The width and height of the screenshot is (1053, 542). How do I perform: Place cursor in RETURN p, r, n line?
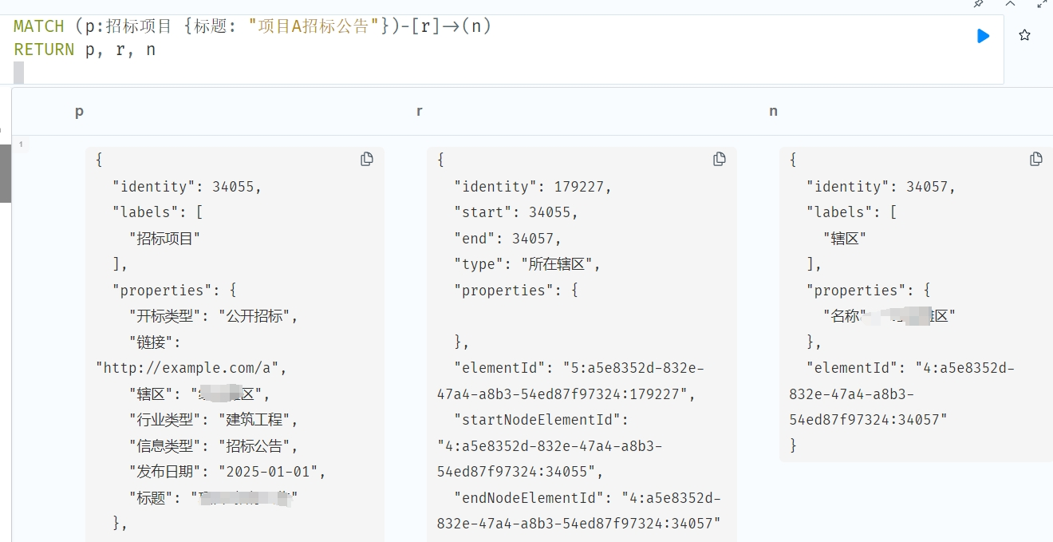85,49
